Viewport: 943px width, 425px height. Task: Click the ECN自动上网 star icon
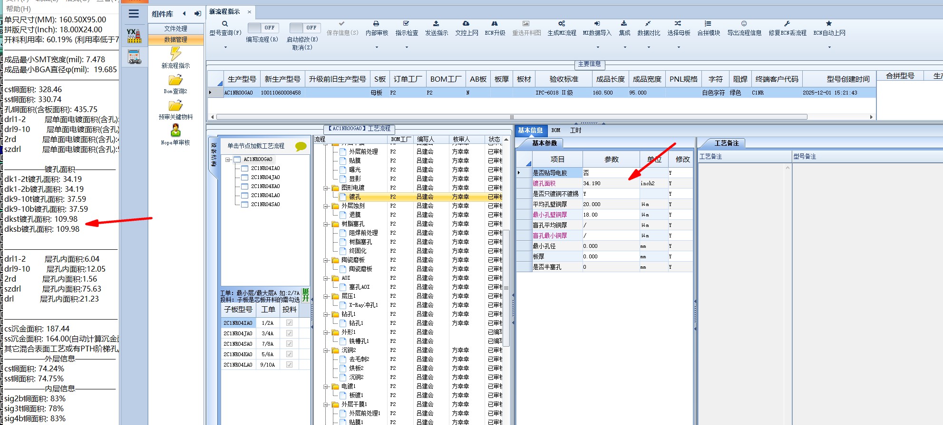829,24
